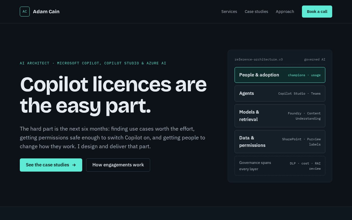
Task: Click Copilot Studio · Teams tag
Action: coord(299,94)
